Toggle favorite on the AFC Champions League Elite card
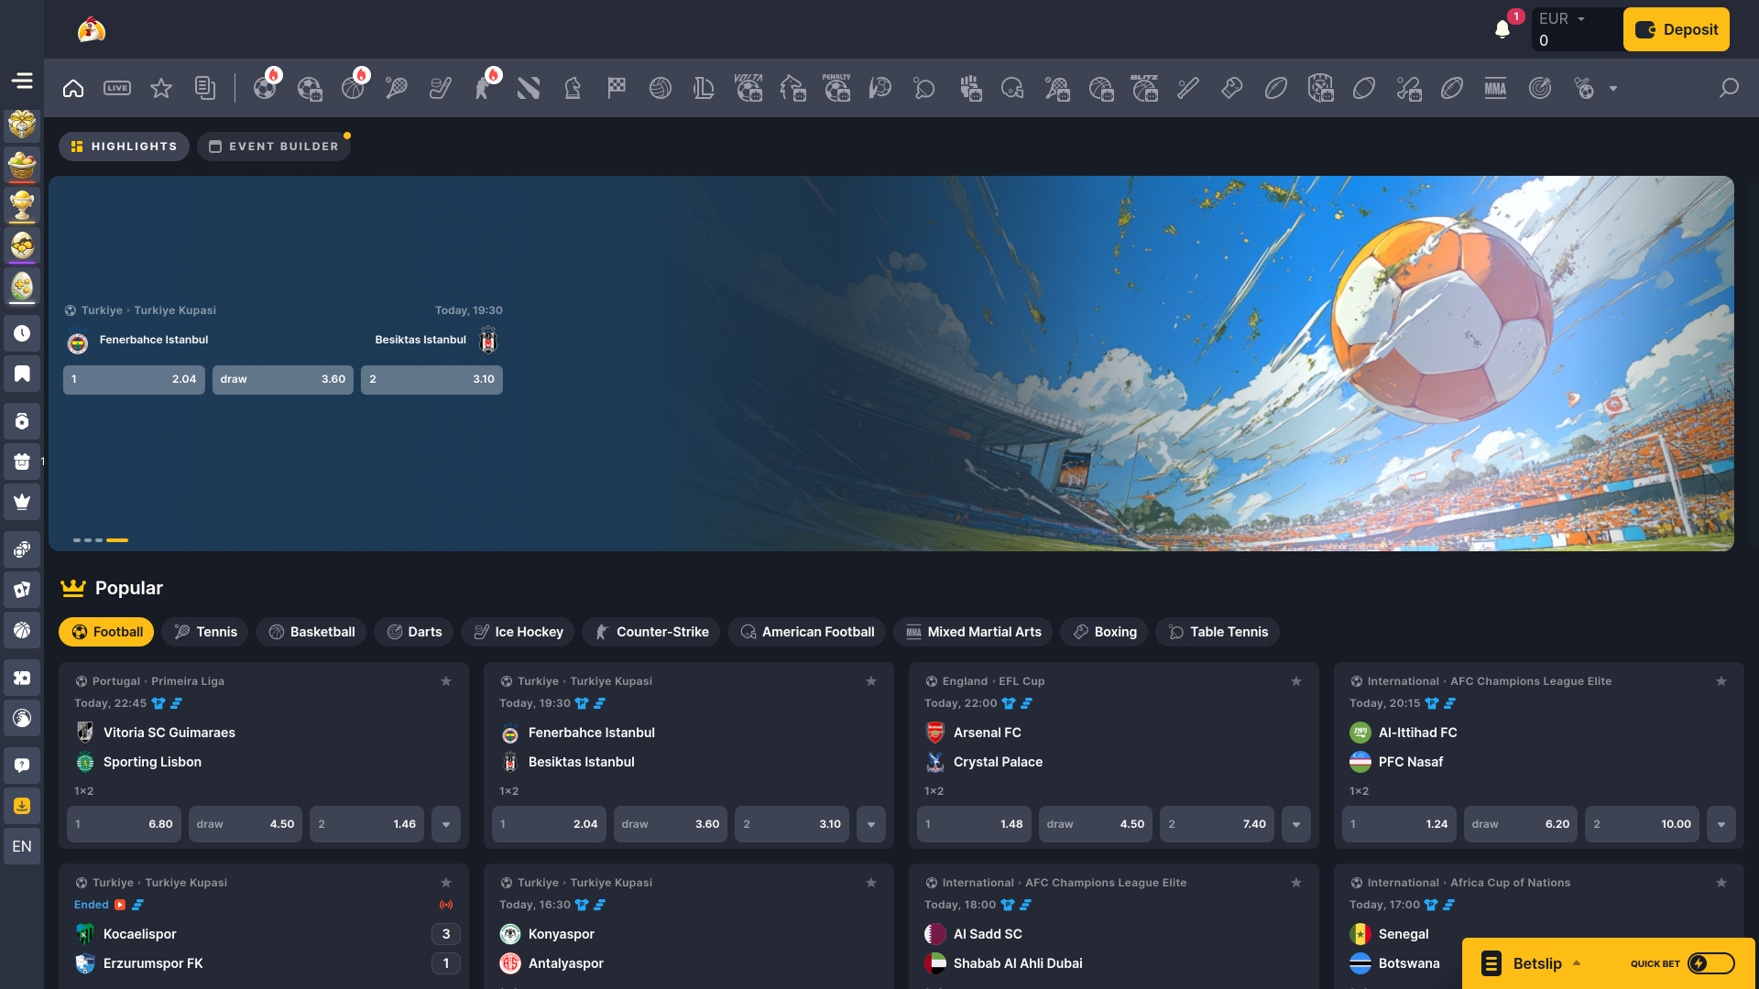This screenshot has height=989, width=1759. pyautogui.click(x=1721, y=681)
